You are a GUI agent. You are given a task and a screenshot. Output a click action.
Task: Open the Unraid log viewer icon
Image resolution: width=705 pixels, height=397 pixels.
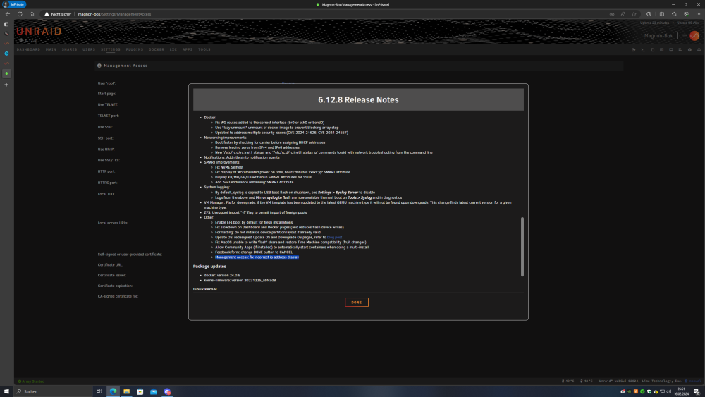(x=680, y=50)
